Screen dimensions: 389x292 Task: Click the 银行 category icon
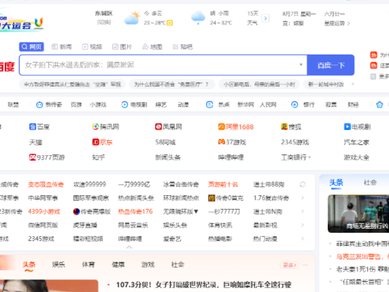[295, 105]
